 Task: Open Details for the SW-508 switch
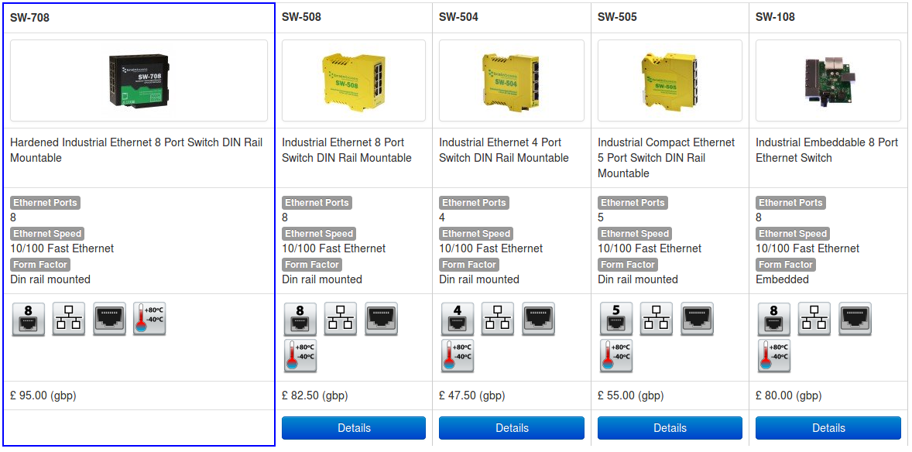354,428
